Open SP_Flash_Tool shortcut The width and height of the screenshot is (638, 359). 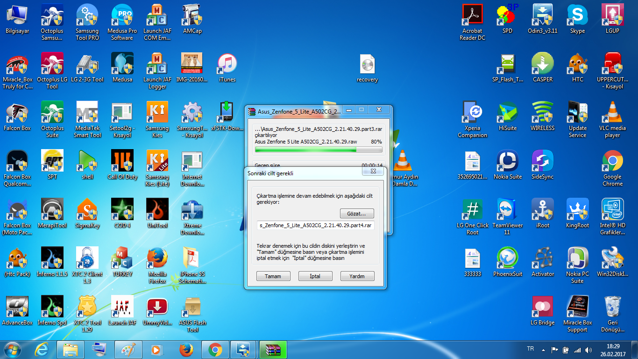508,68
